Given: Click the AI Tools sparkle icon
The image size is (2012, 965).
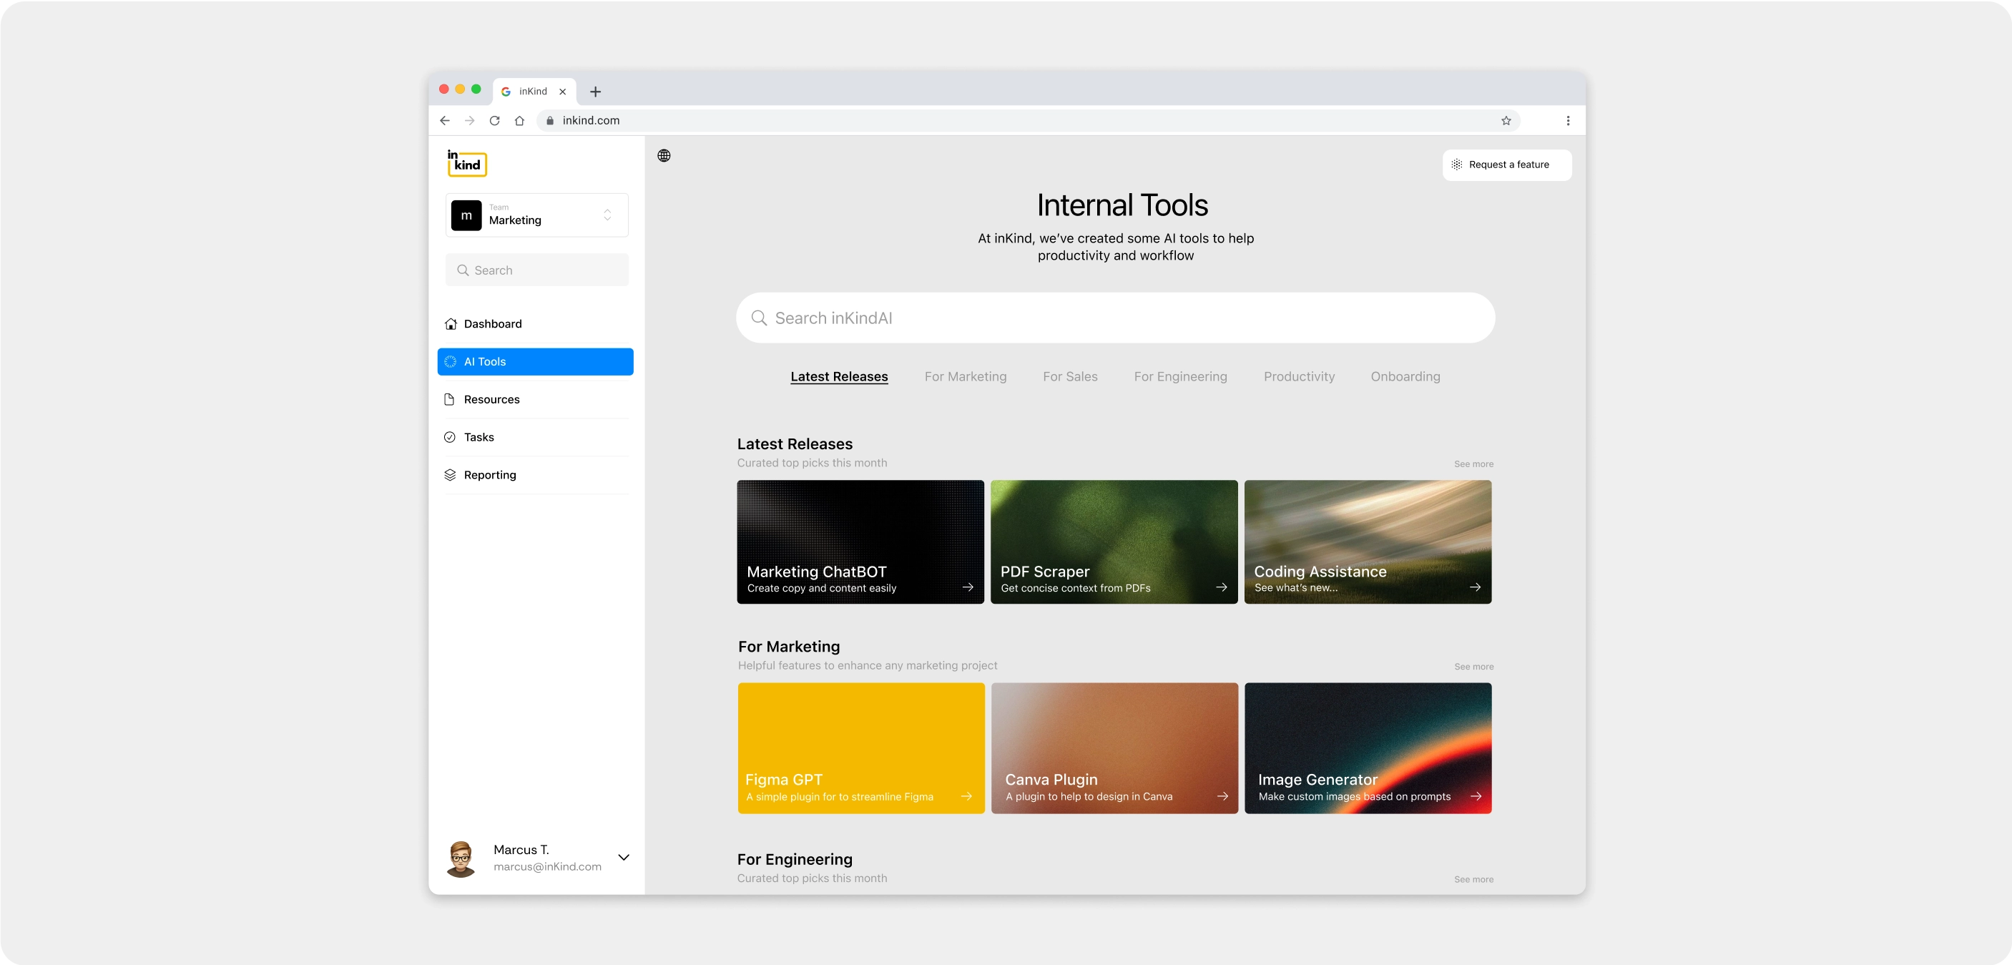Looking at the screenshot, I should [x=451, y=362].
